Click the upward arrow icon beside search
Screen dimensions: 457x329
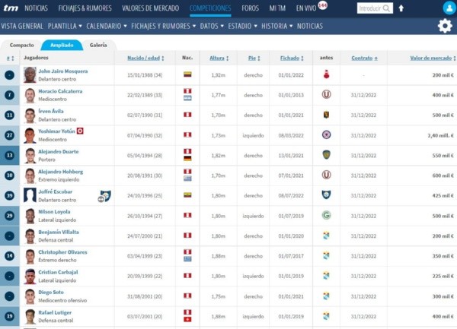click(x=401, y=8)
